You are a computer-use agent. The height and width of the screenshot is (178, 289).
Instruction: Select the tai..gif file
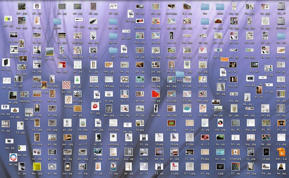point(126,31)
